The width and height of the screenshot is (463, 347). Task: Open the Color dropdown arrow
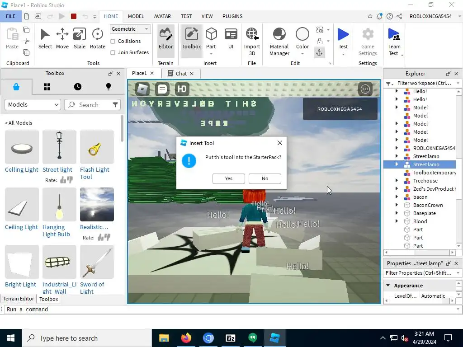[x=302, y=54]
